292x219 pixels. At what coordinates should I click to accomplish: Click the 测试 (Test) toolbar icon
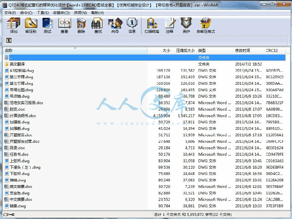click(x=47, y=23)
